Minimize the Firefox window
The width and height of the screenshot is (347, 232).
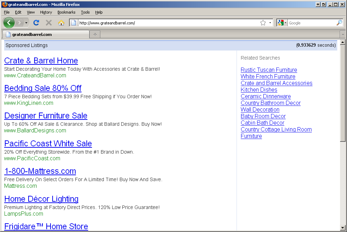point(330,5)
